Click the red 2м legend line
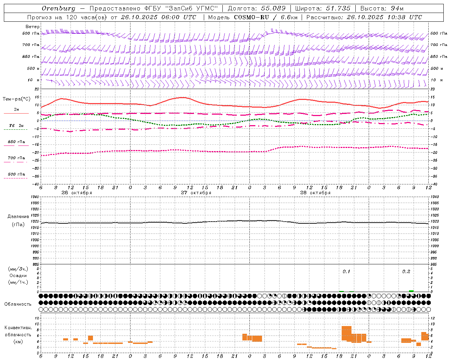 [16, 113]
